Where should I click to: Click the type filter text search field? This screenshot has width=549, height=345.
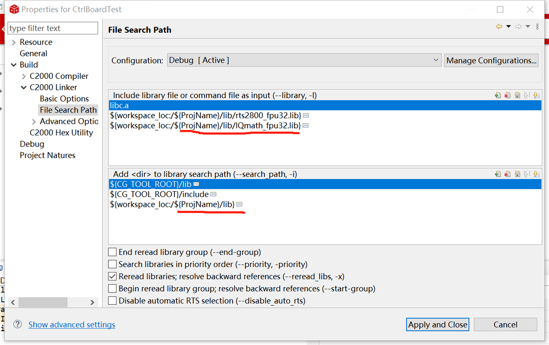tap(53, 28)
